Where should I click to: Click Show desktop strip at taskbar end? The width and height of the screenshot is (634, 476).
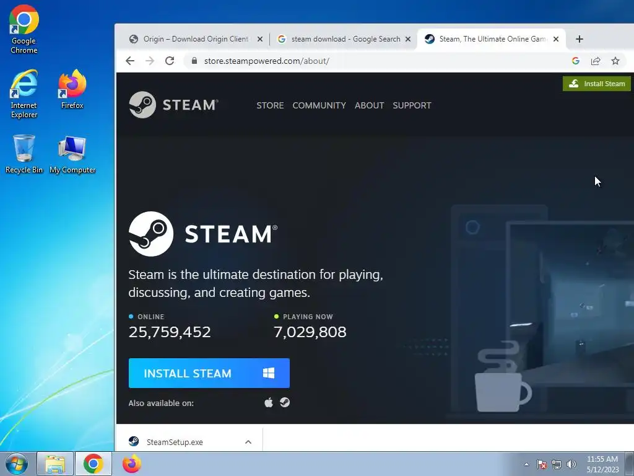click(629, 464)
